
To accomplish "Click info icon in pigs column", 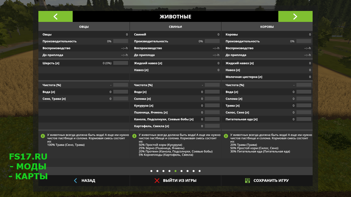I will point(134,136).
